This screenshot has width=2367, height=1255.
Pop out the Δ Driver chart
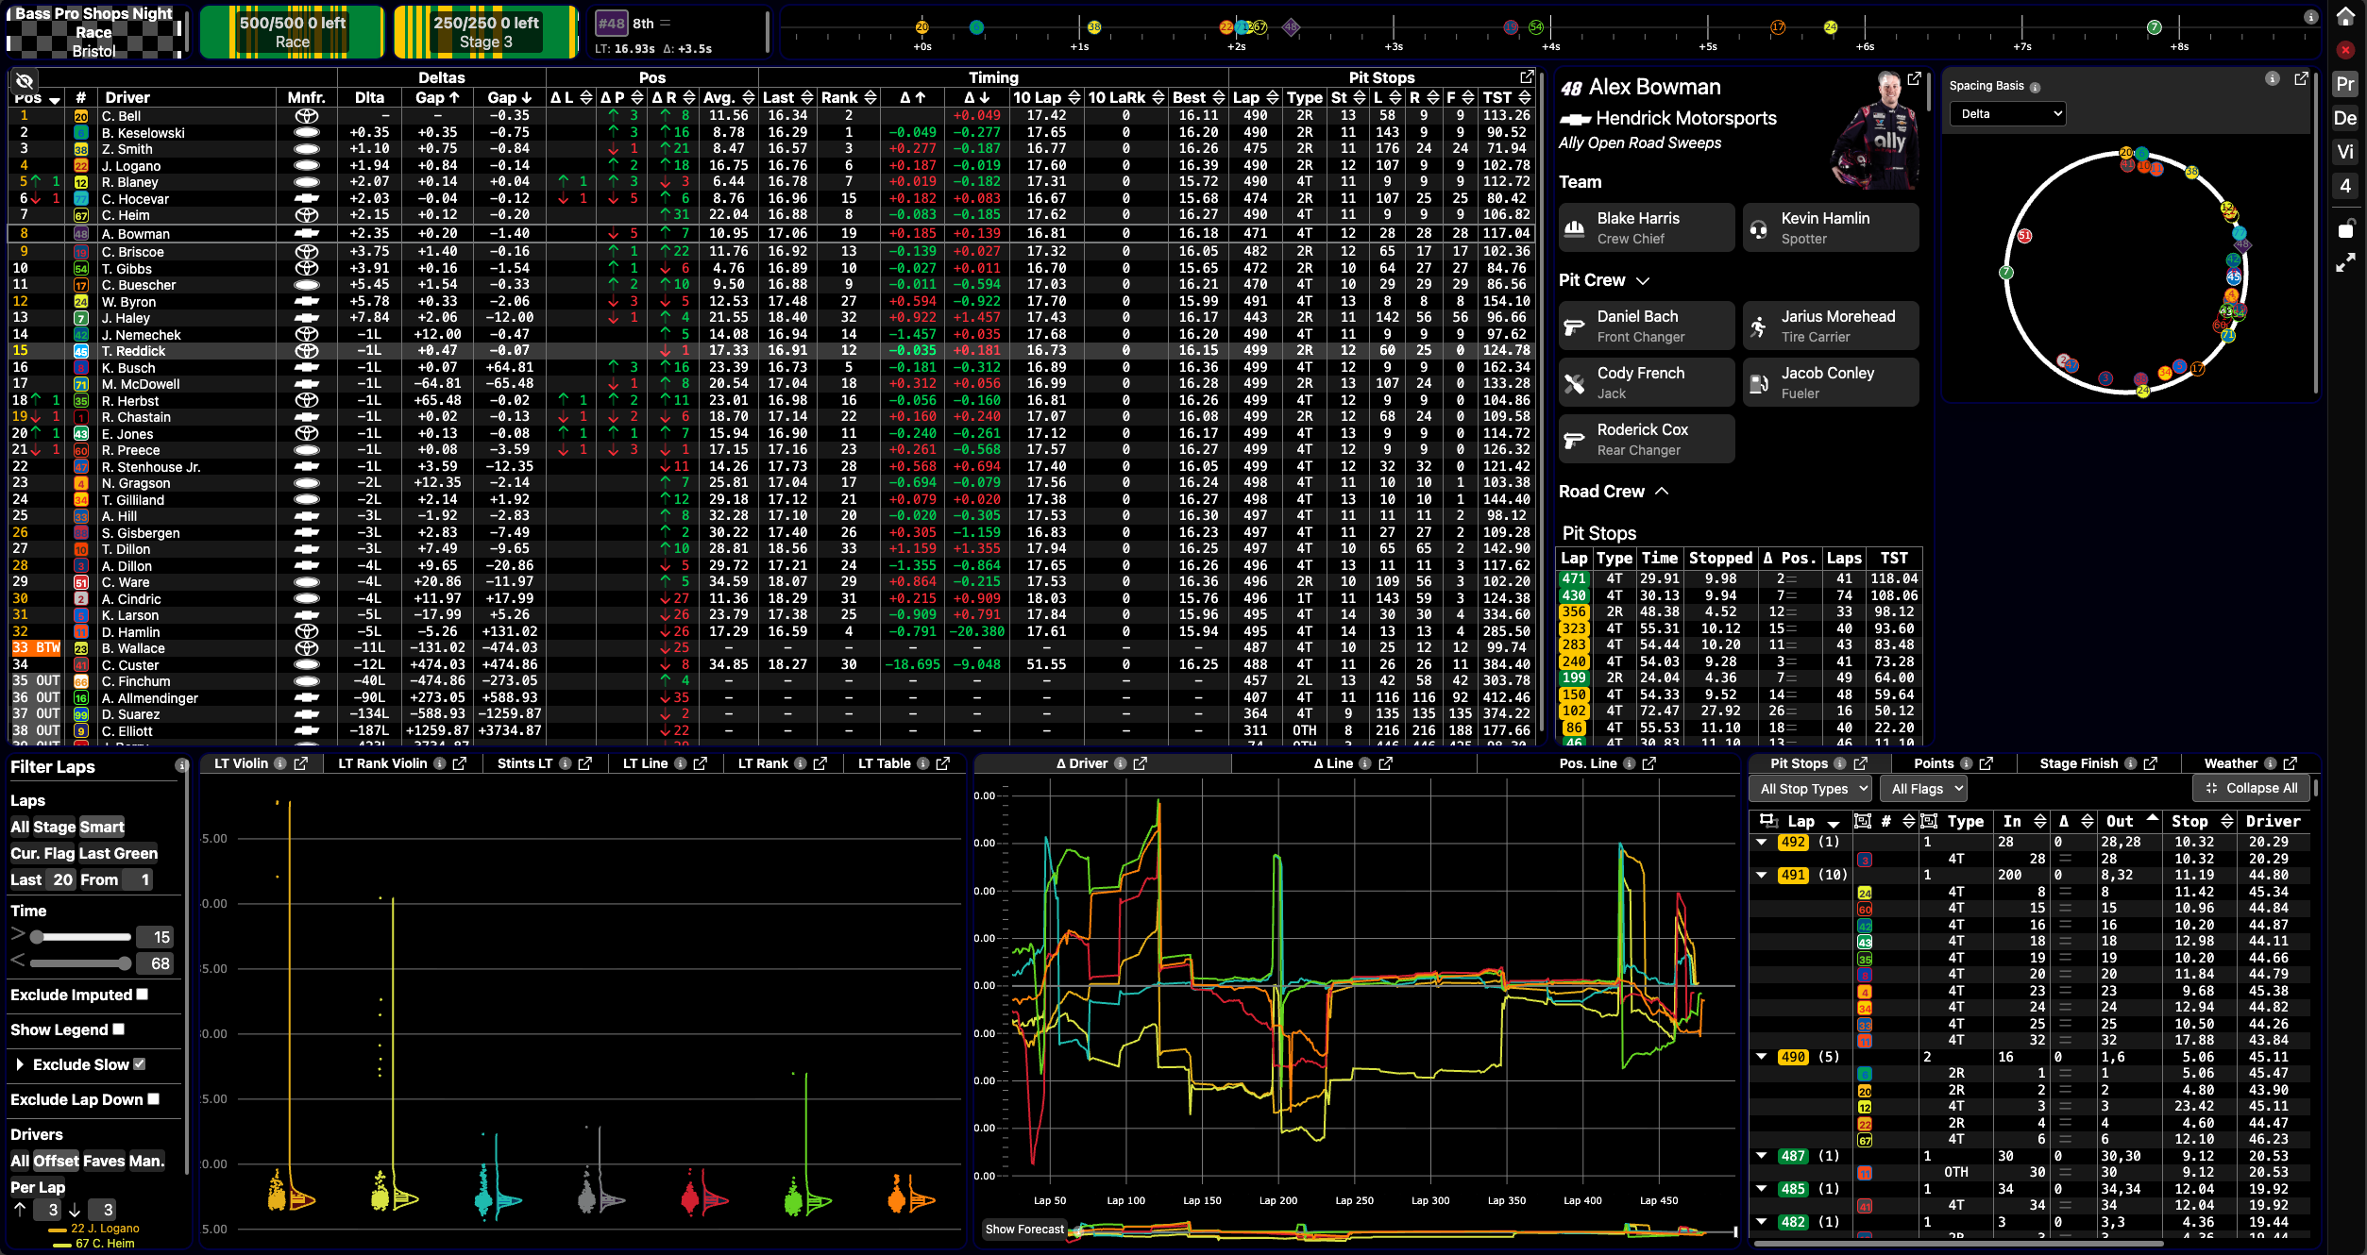click(x=1141, y=763)
